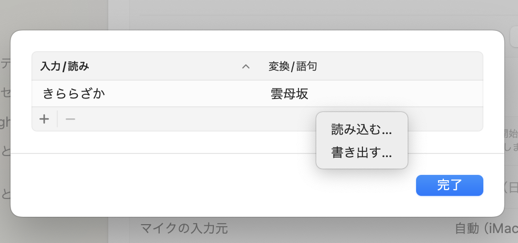The image size is (518, 243).
Task: Open the 自動 (iMac microphone source dropdown
Action: coord(485,228)
